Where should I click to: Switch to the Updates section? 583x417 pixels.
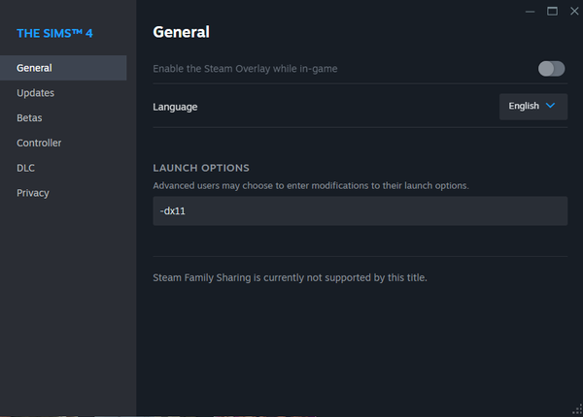[35, 93]
